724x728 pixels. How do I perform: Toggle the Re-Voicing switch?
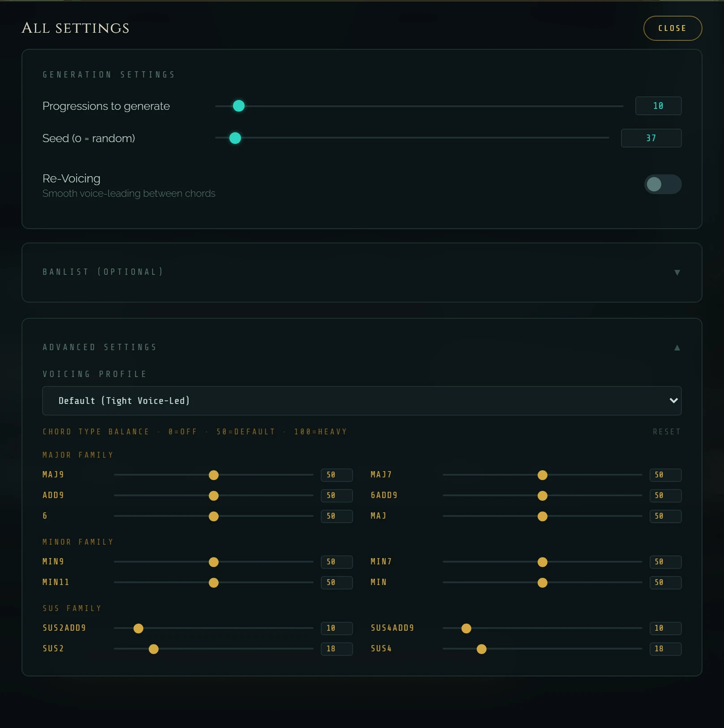(663, 184)
